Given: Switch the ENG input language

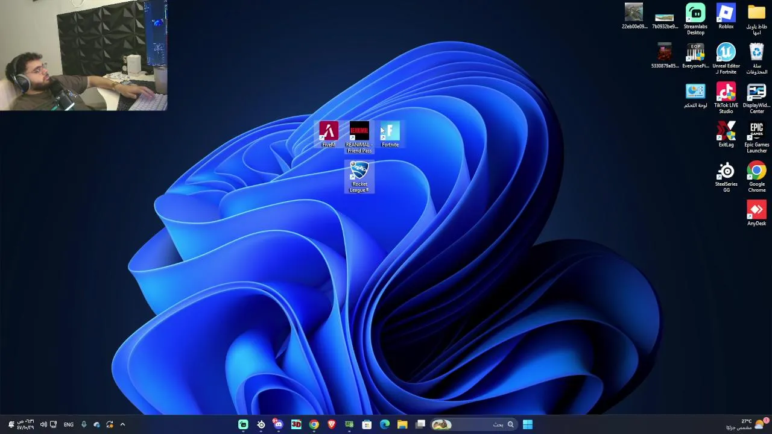Looking at the screenshot, I should coord(69,424).
